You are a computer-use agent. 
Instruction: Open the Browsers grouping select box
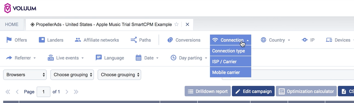click(25, 75)
